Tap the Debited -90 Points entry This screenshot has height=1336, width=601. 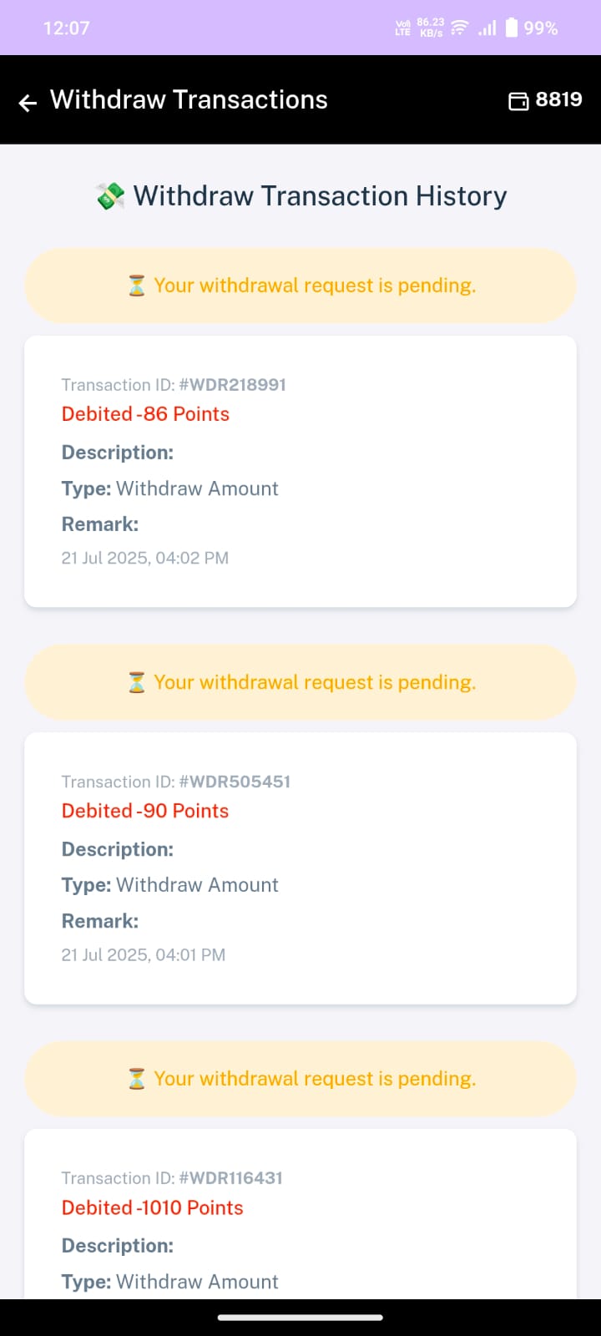tap(145, 811)
